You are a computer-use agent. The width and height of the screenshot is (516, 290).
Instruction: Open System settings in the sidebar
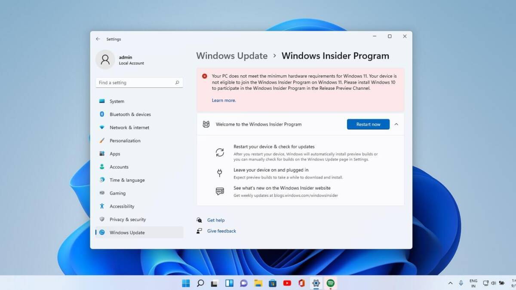(139, 101)
